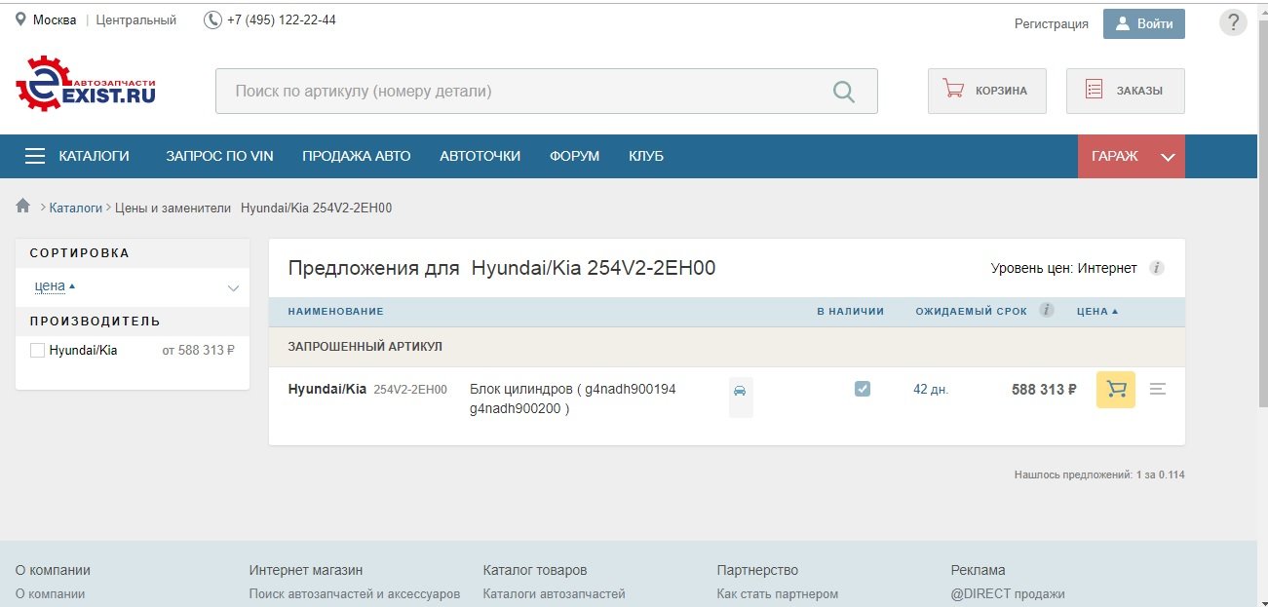Click the price level info icon
This screenshot has height=607, width=1268.
pos(1157,268)
